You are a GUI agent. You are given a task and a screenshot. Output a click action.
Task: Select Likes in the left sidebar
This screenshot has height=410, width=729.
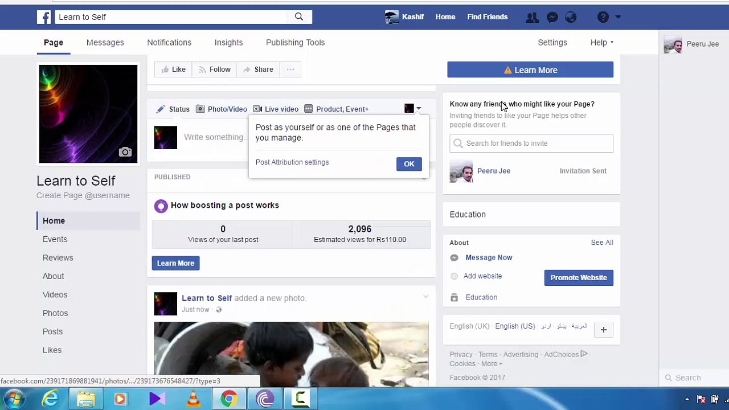click(52, 350)
